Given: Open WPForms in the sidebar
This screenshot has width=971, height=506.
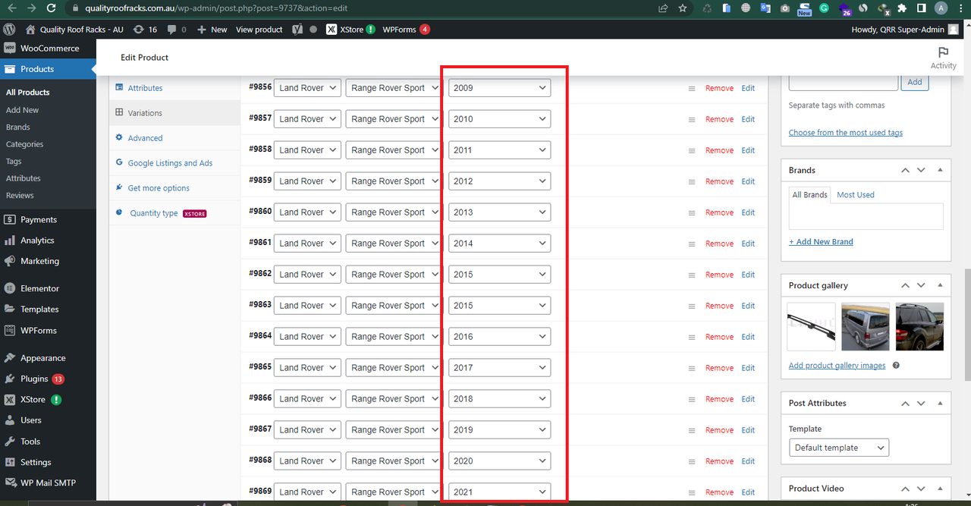Looking at the screenshot, I should coord(49,331).
